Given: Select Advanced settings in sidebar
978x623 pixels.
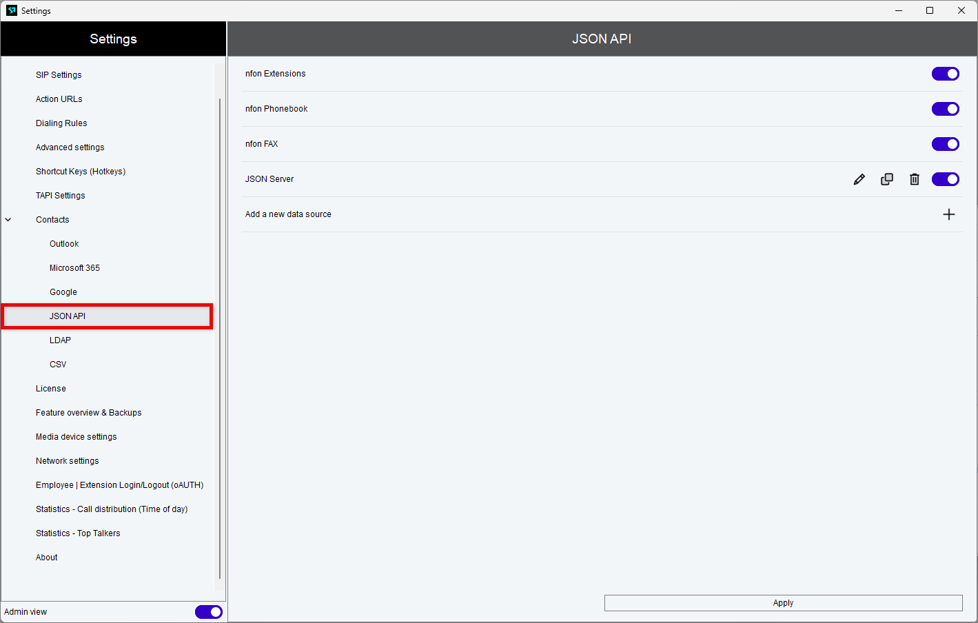Looking at the screenshot, I should 70,147.
